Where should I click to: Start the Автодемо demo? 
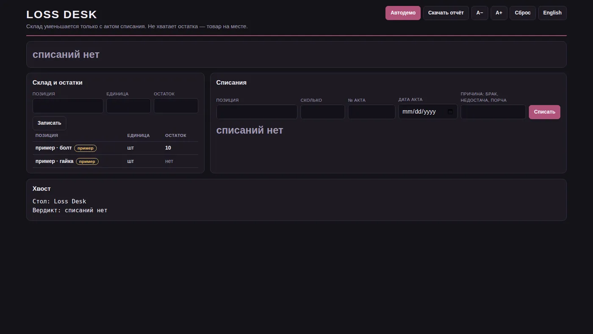click(x=403, y=13)
